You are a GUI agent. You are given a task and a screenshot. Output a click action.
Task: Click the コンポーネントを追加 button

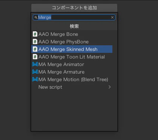[x=74, y=8]
